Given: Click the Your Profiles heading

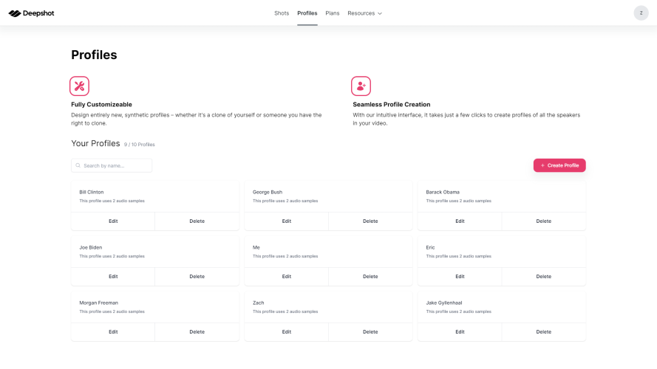Looking at the screenshot, I should click(x=95, y=143).
